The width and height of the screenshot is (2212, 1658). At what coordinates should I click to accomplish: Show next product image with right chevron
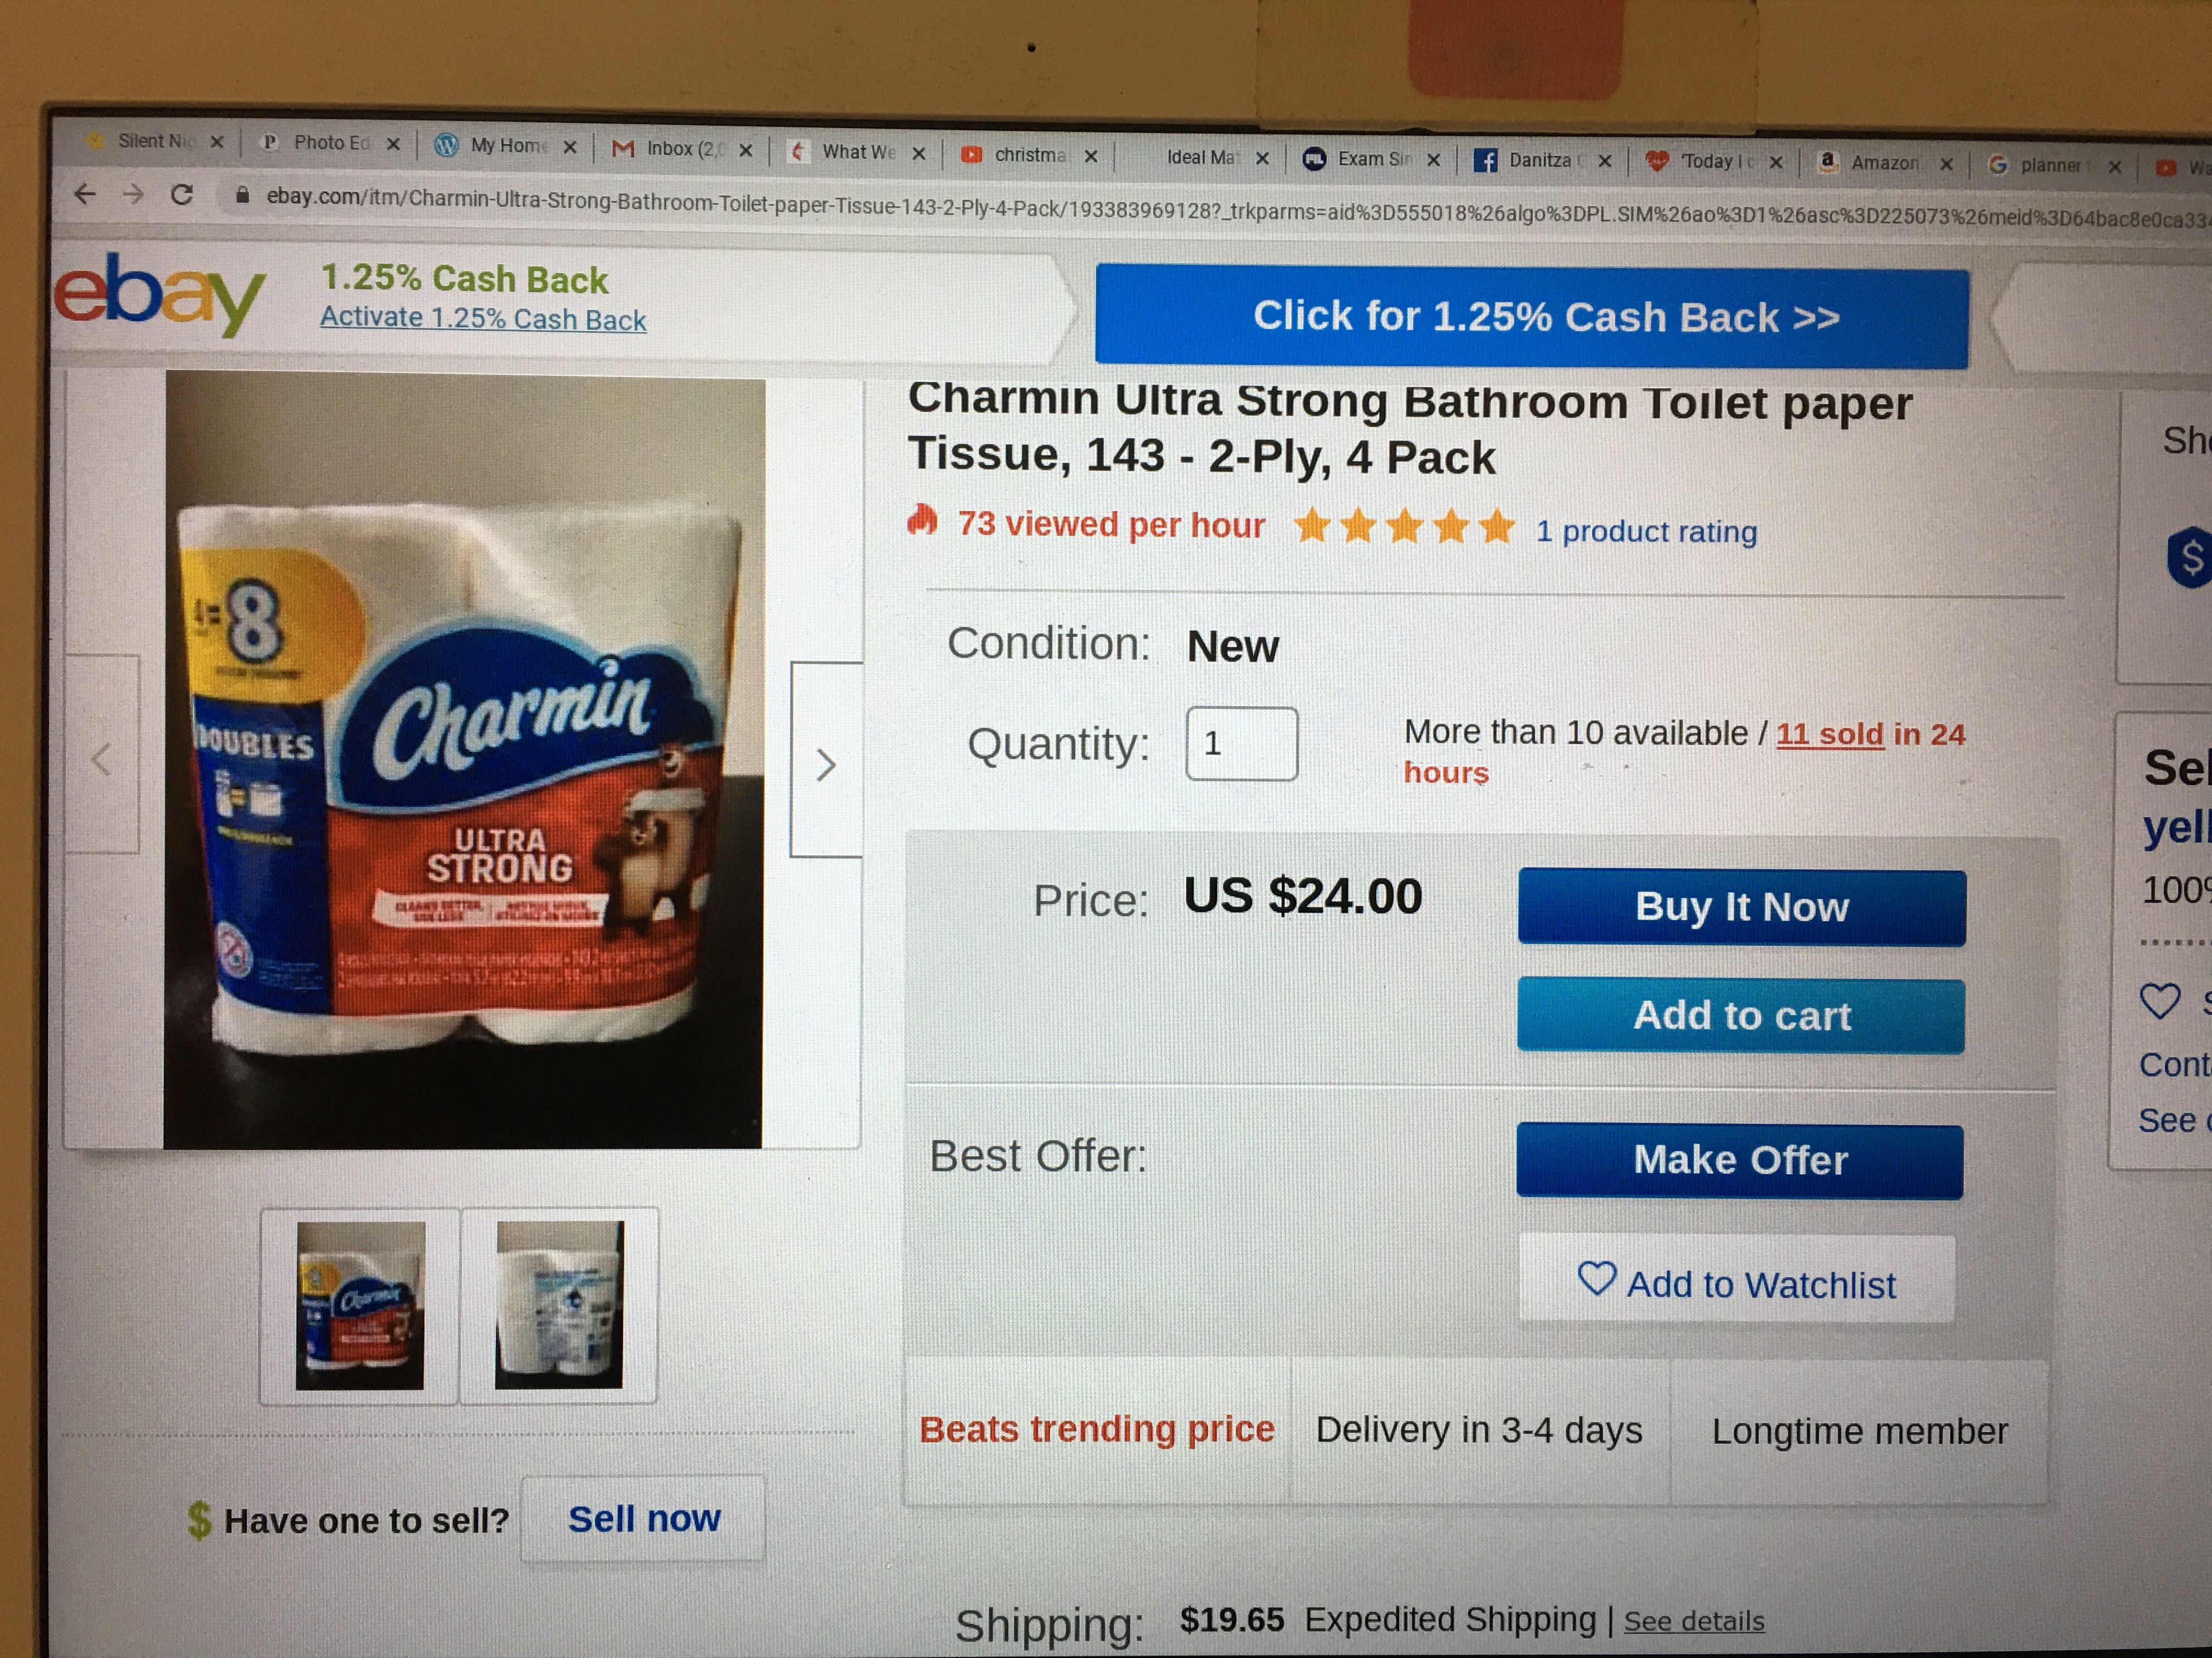click(826, 764)
